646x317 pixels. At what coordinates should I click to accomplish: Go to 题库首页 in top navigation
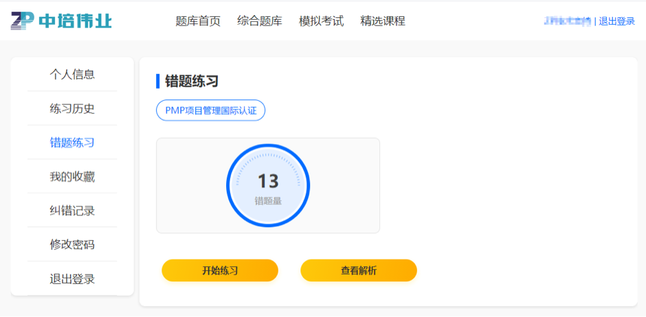[x=198, y=21]
